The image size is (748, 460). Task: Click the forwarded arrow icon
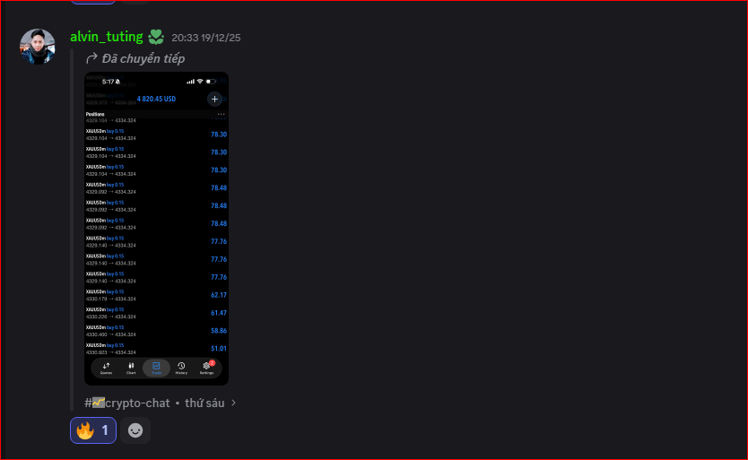(91, 58)
